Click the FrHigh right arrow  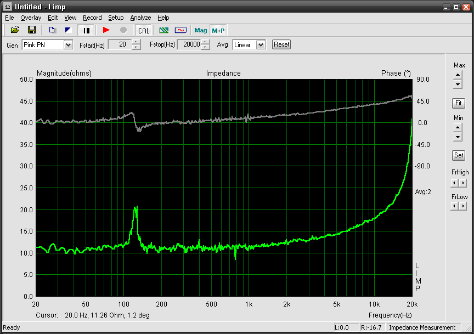pyautogui.click(x=463, y=183)
